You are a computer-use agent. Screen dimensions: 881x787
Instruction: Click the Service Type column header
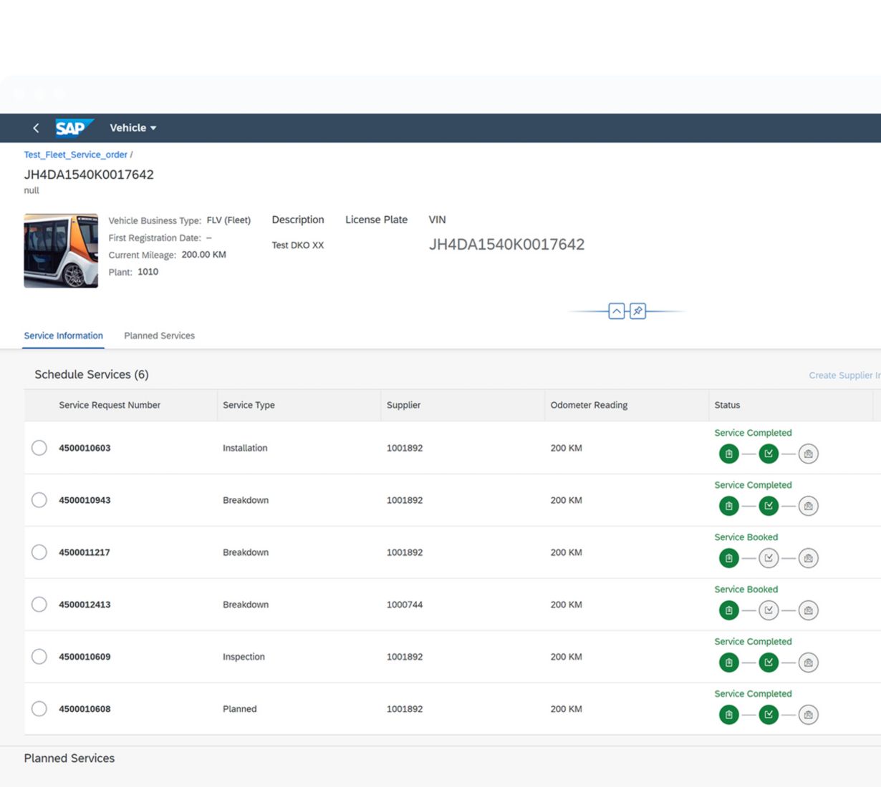click(x=249, y=405)
